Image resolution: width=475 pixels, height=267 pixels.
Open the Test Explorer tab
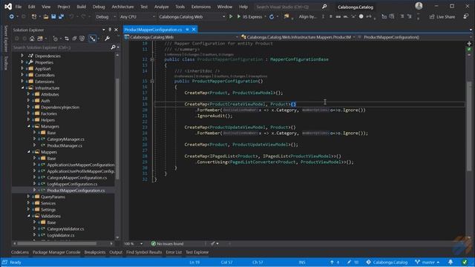coord(197,252)
